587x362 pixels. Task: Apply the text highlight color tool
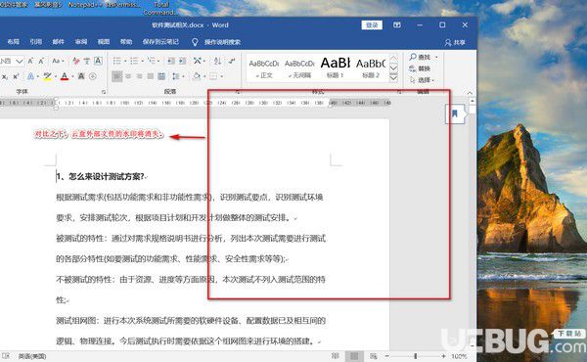coord(48,76)
